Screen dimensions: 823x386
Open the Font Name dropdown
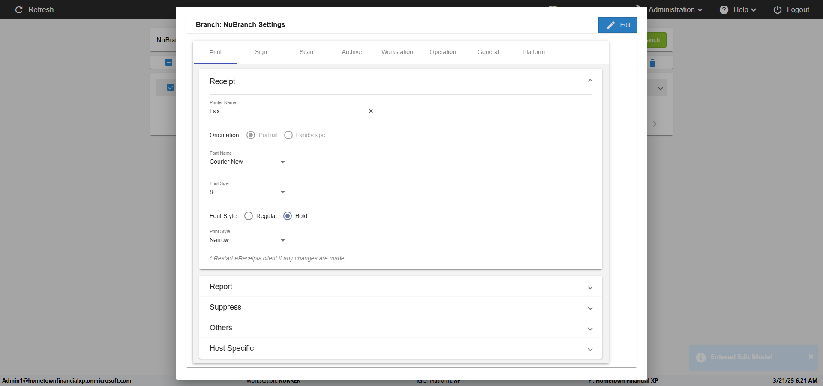[248, 162]
